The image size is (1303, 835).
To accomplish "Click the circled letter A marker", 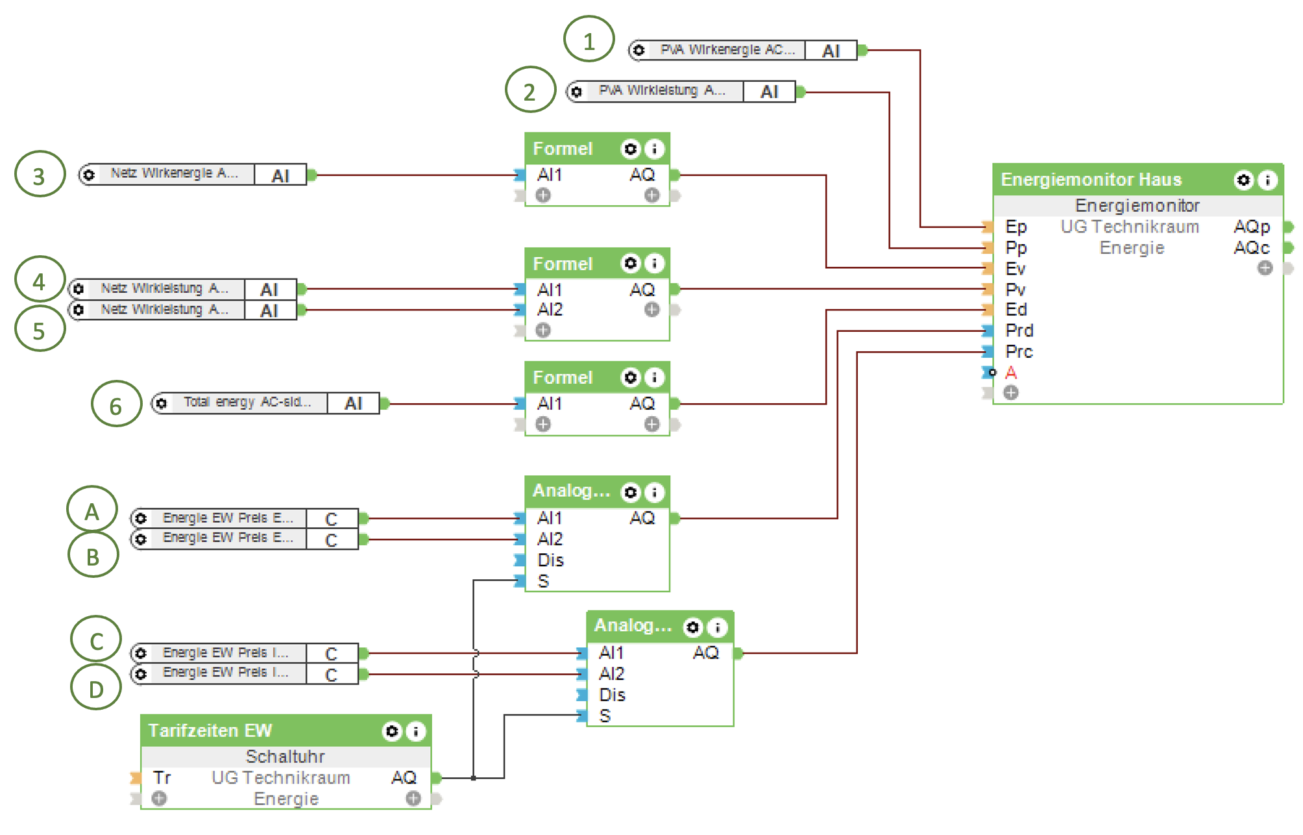I will click(x=92, y=510).
